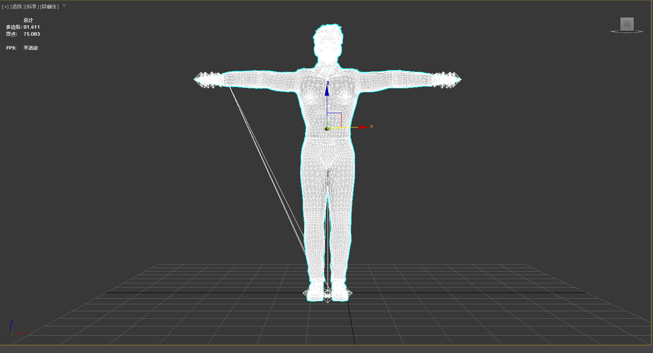
Task: Click the ViewCube front face 前
Action: [x=627, y=24]
